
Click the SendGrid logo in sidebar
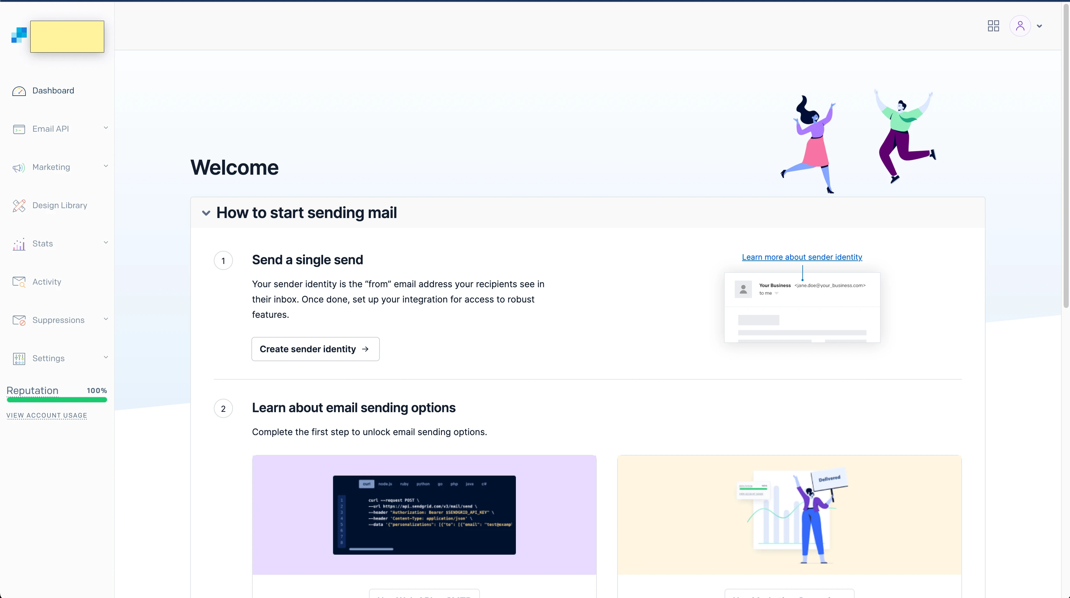pos(19,35)
